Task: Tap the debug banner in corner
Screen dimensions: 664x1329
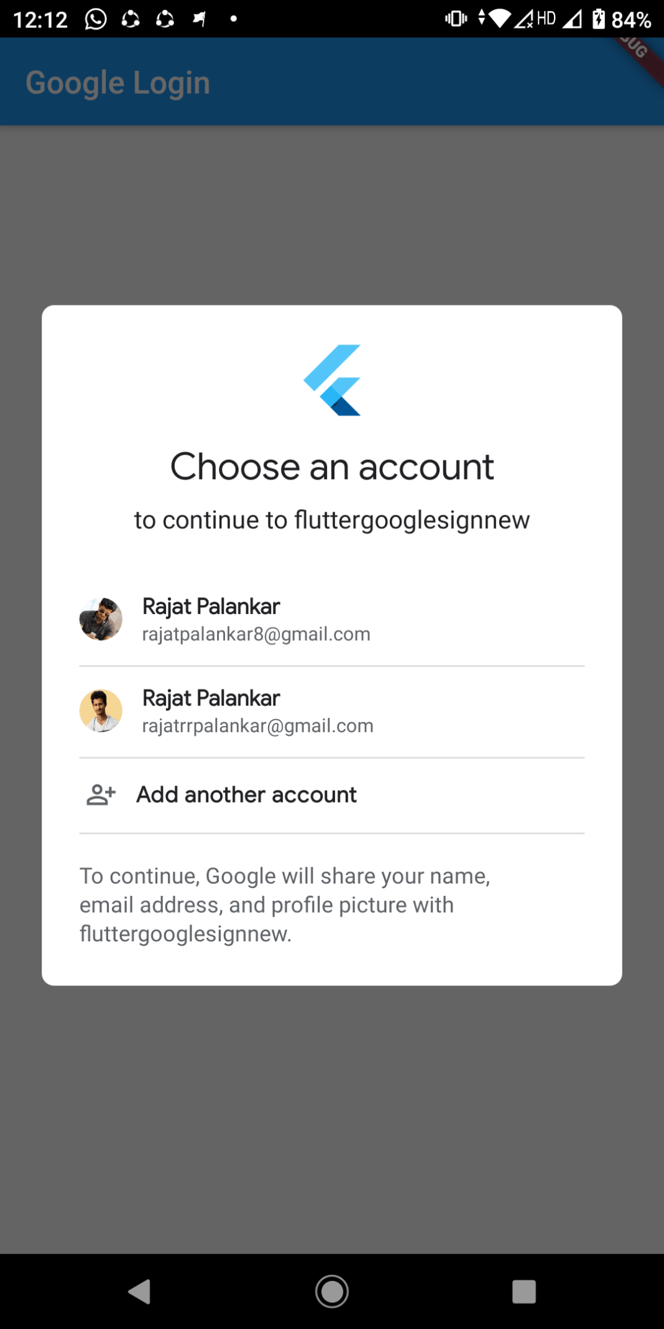Action: (x=639, y=53)
